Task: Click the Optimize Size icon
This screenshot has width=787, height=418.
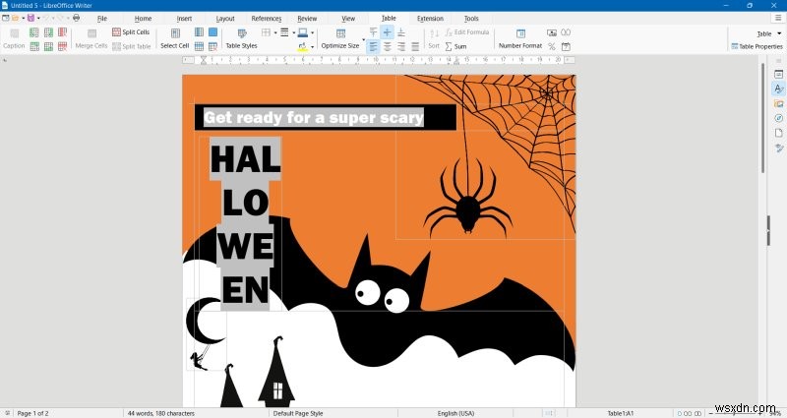Action: pyautogui.click(x=340, y=33)
